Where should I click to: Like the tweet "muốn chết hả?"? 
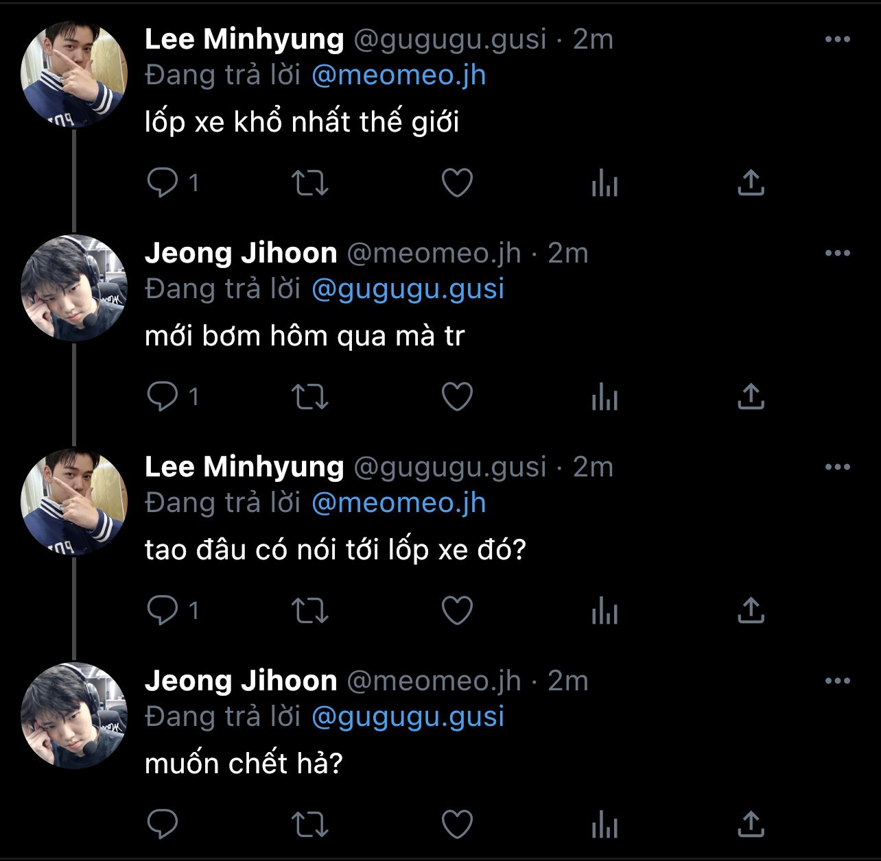tap(457, 824)
